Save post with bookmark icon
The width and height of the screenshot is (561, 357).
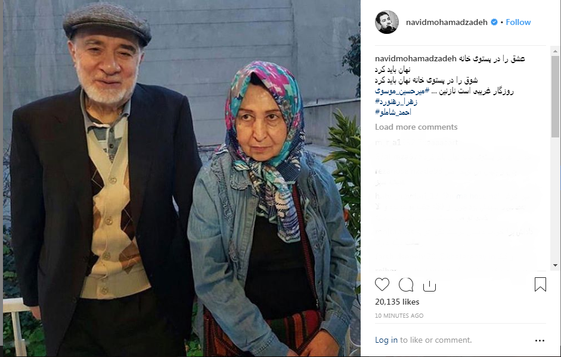[x=540, y=284]
